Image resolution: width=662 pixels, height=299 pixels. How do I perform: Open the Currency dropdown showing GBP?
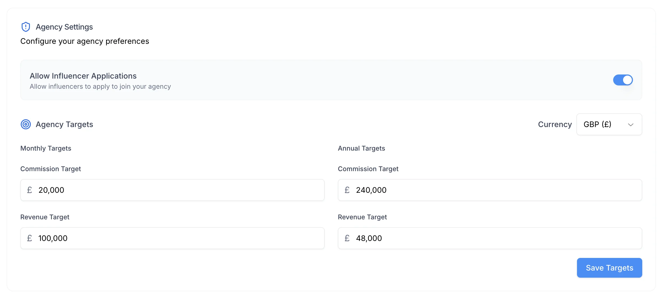click(x=609, y=124)
